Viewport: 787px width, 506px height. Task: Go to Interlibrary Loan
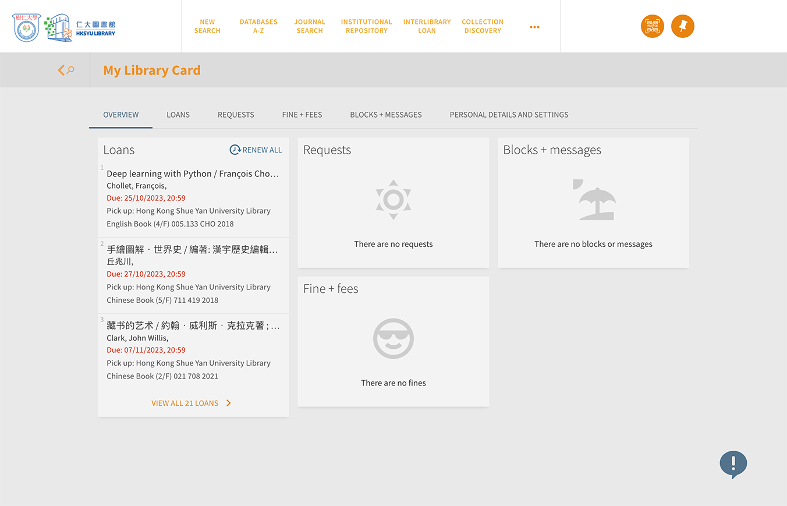click(x=427, y=26)
